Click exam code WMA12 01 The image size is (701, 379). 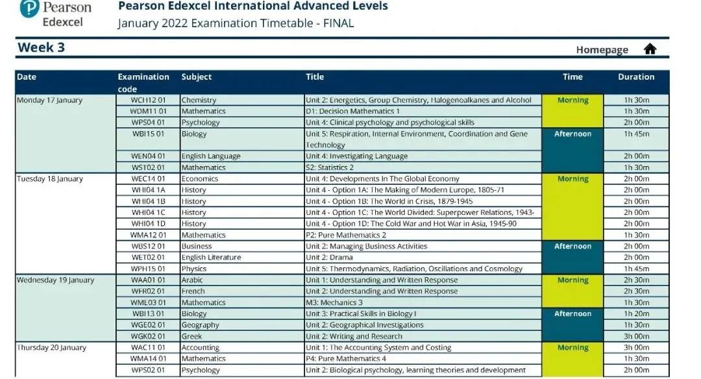coord(148,235)
